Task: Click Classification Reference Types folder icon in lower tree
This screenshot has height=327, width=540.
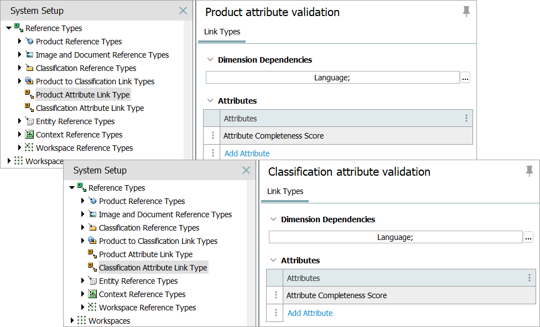Action: (92, 228)
